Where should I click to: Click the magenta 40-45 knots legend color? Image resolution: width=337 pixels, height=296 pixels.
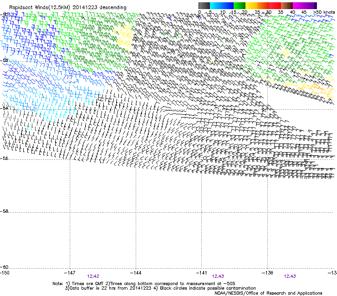click(x=299, y=5)
